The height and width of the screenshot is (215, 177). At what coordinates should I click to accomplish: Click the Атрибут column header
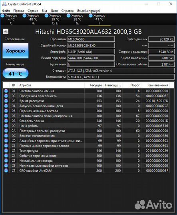(51, 85)
